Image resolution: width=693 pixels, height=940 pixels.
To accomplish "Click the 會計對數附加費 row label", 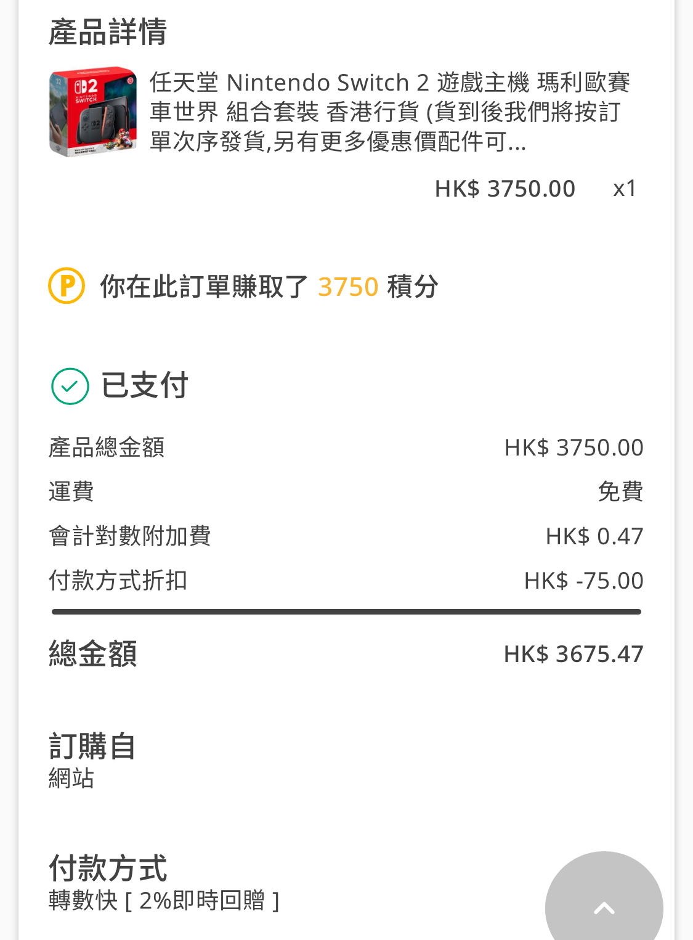I will tap(130, 536).
